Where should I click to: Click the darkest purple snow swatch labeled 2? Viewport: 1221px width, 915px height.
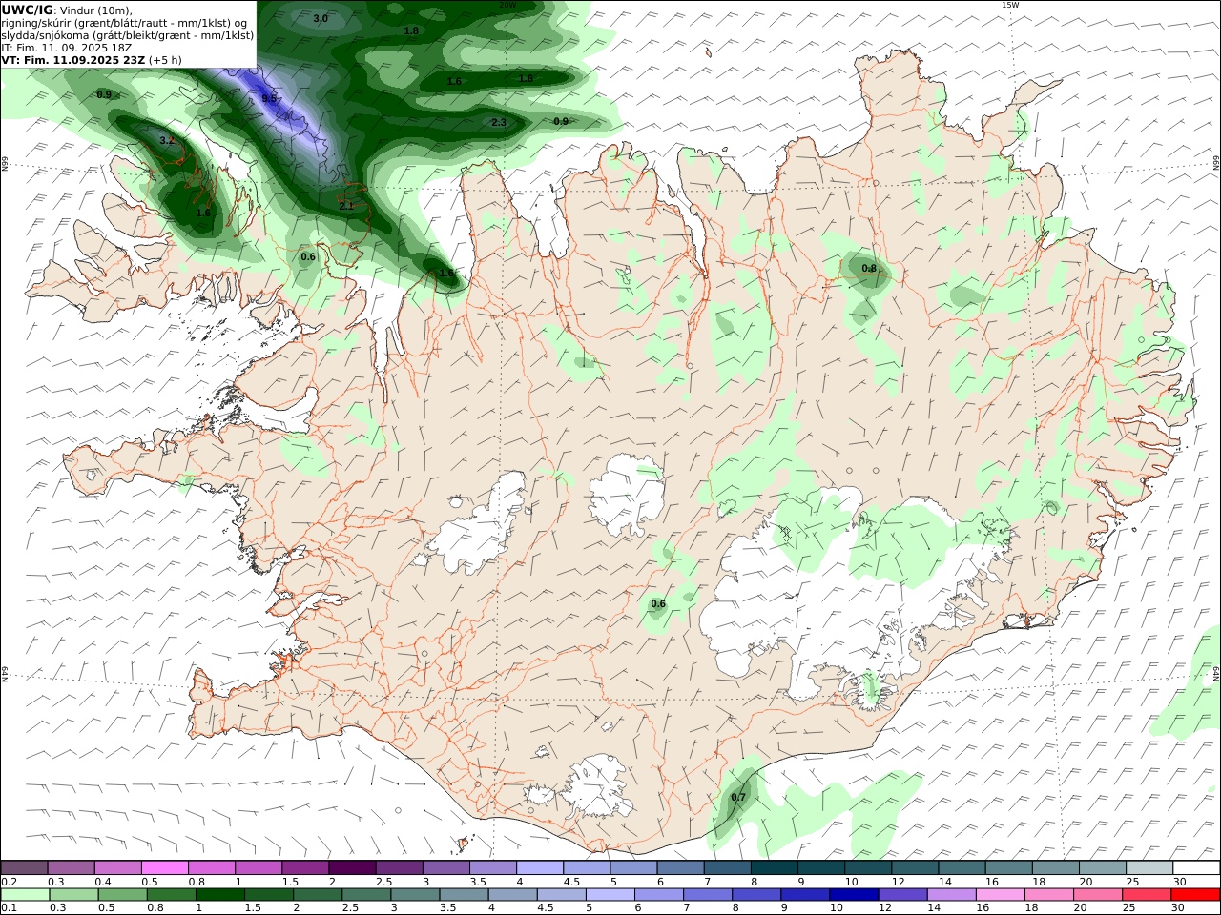352,867
